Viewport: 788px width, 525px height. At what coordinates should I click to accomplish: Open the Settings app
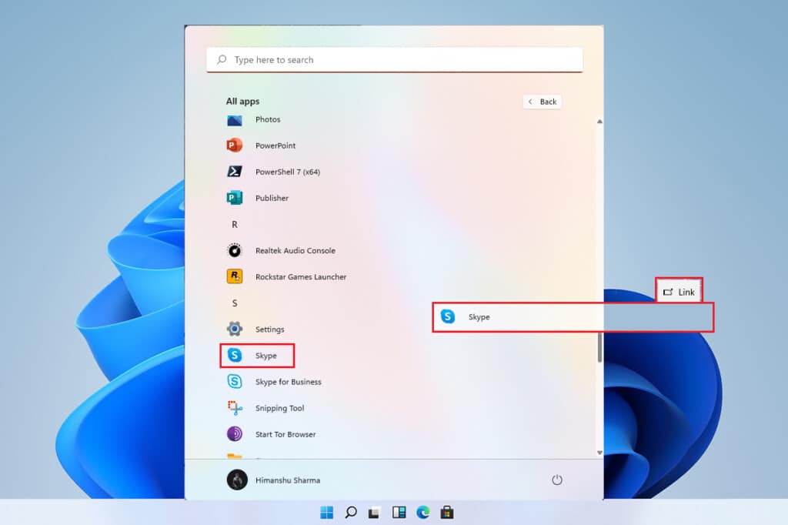click(269, 329)
